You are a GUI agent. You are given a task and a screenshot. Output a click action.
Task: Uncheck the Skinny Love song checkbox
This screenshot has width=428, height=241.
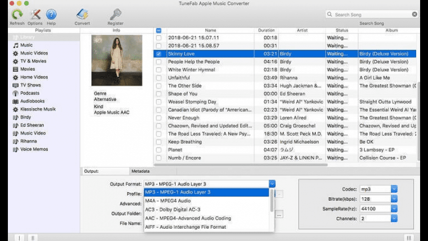(158, 54)
